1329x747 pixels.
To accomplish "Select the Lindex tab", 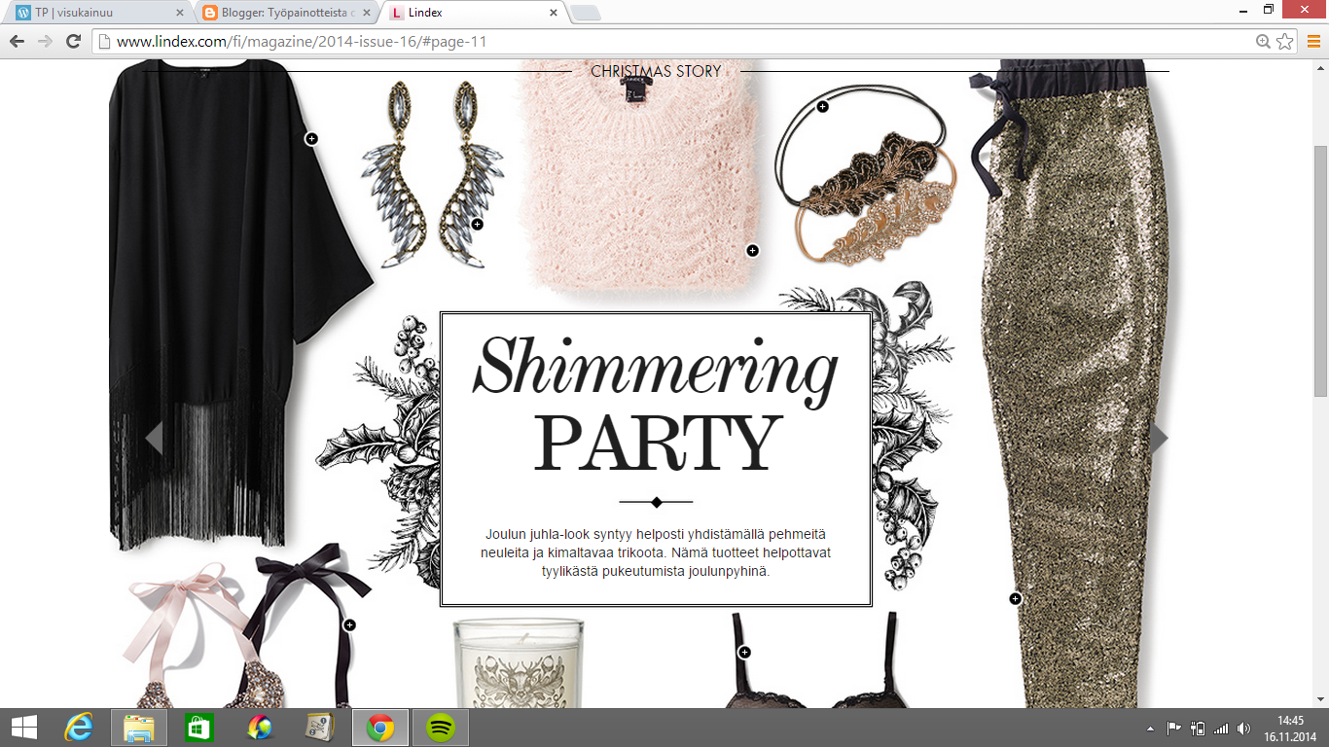I will coord(474,13).
